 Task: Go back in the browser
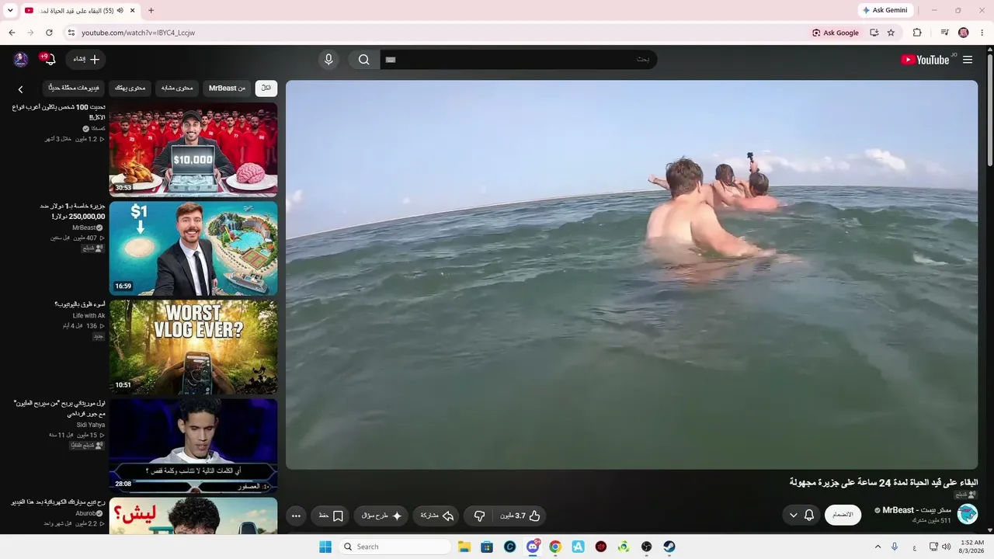(12, 33)
